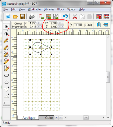Decrease the x position value
The width and height of the screenshot is (113, 127).
38,23
